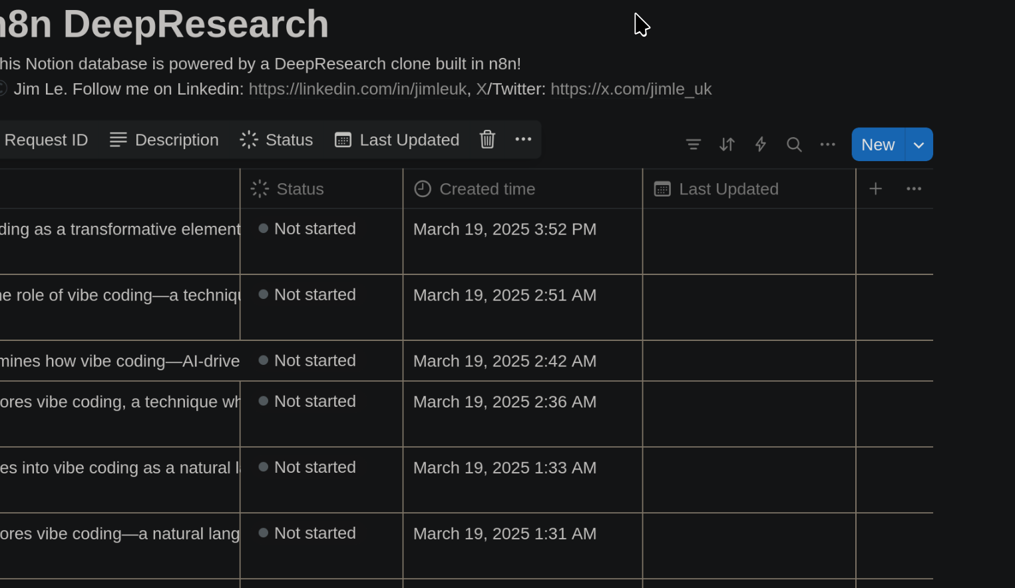Add a new property with plus icon
The width and height of the screenshot is (1015, 588).
tap(876, 188)
